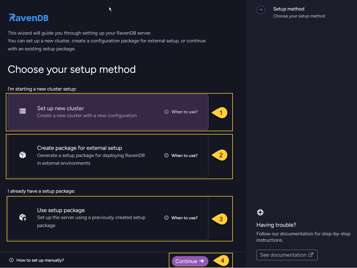Click the package upload icon on Use setup package

click(22, 218)
